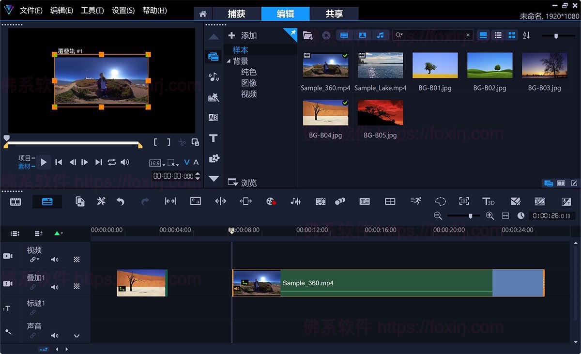Adjust the thumbnail size slider
The height and width of the screenshot is (354, 581).
point(556,35)
